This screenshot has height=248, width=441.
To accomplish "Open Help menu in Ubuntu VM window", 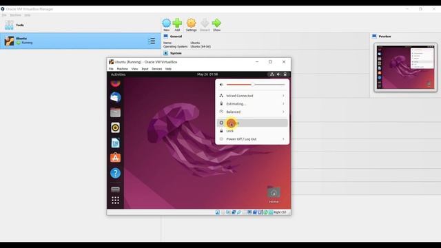I will pos(168,69).
